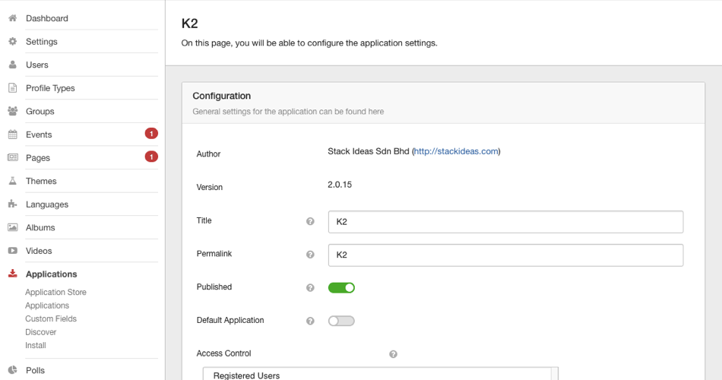Screen dimensions: 722x380
Task: Open the Install submenu link
Action: pyautogui.click(x=36, y=346)
